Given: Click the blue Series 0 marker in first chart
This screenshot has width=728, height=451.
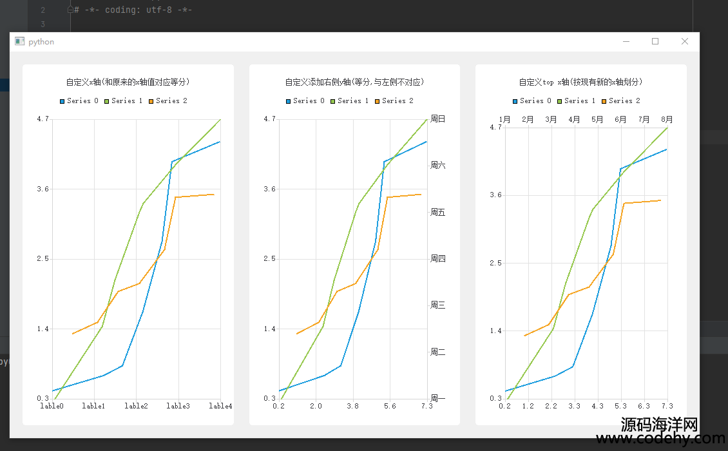Looking at the screenshot, I should [x=62, y=101].
